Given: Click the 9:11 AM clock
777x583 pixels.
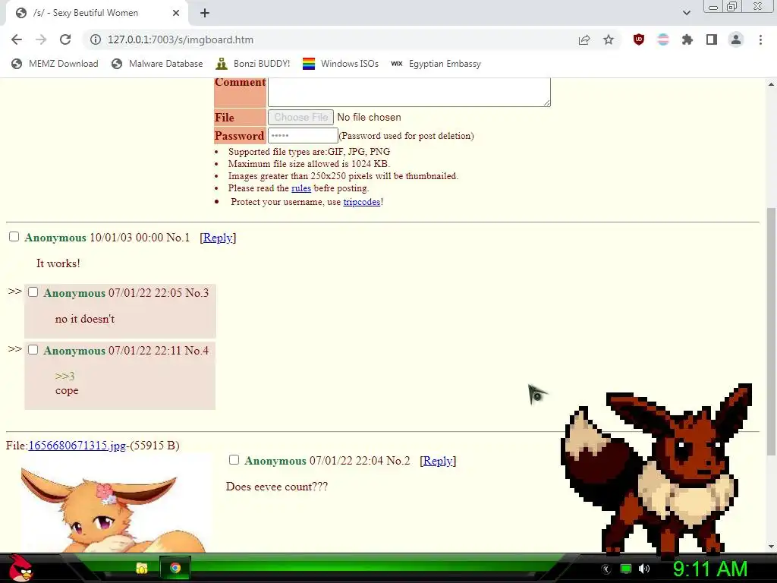Looking at the screenshot, I should [710, 569].
